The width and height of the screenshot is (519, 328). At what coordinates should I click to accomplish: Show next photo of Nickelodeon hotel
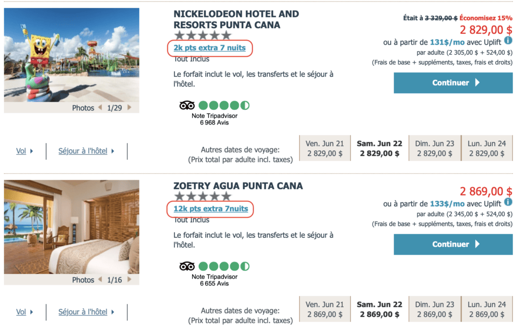pyautogui.click(x=130, y=108)
